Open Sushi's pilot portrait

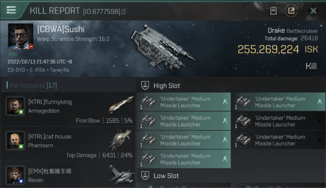coord(21,36)
